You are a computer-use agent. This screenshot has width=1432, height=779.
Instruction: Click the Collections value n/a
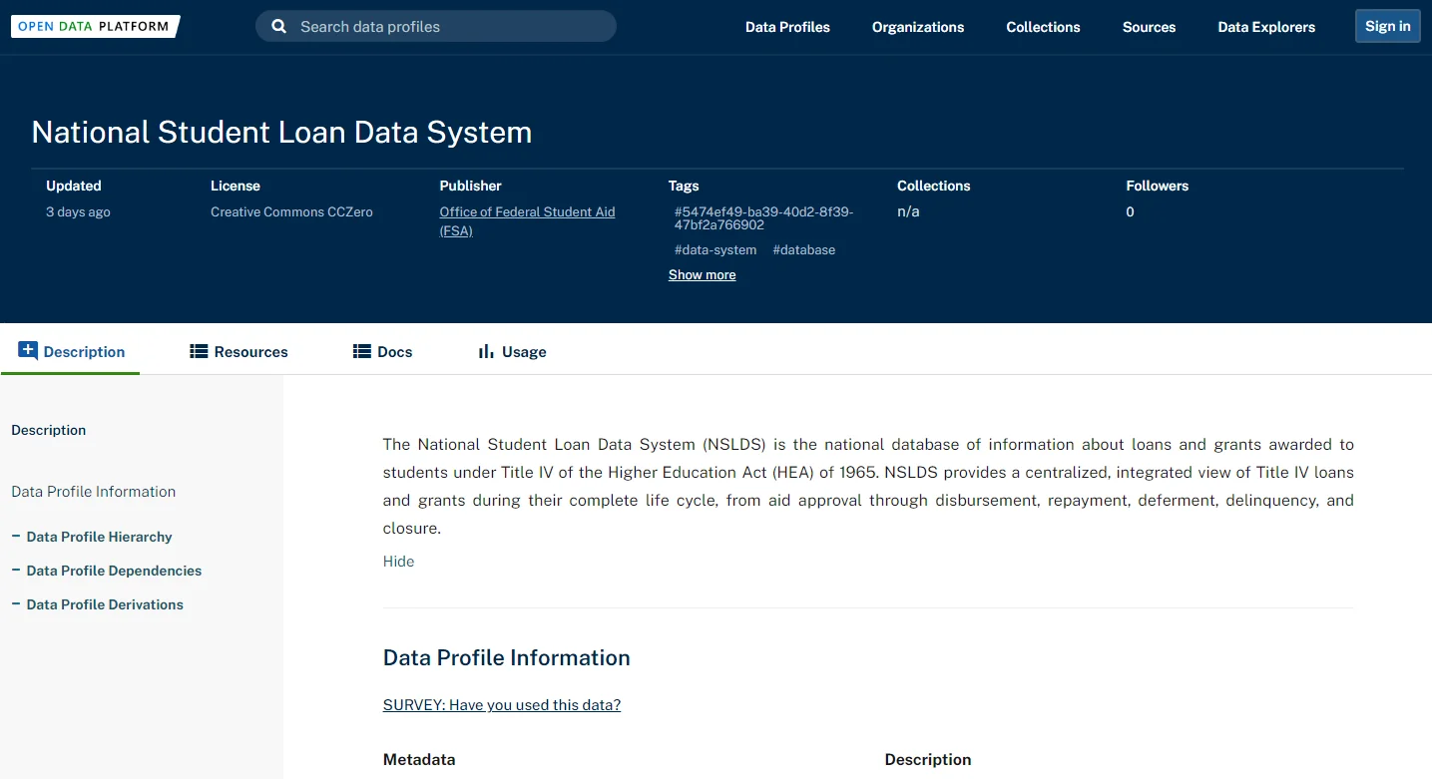pos(908,211)
